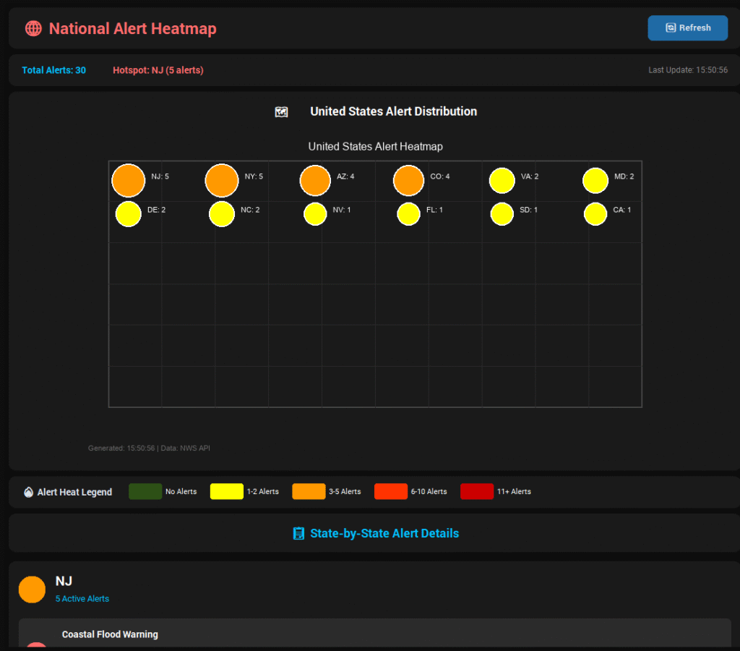Select the NY alert bubble on heatmap
The height and width of the screenshot is (651, 740).
tap(222, 180)
